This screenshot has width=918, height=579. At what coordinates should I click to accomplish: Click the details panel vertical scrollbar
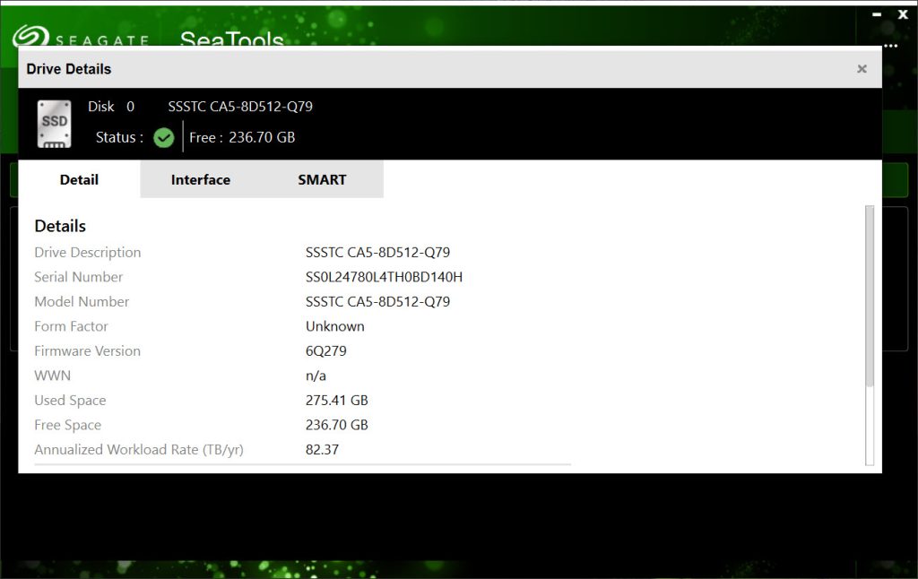869,296
